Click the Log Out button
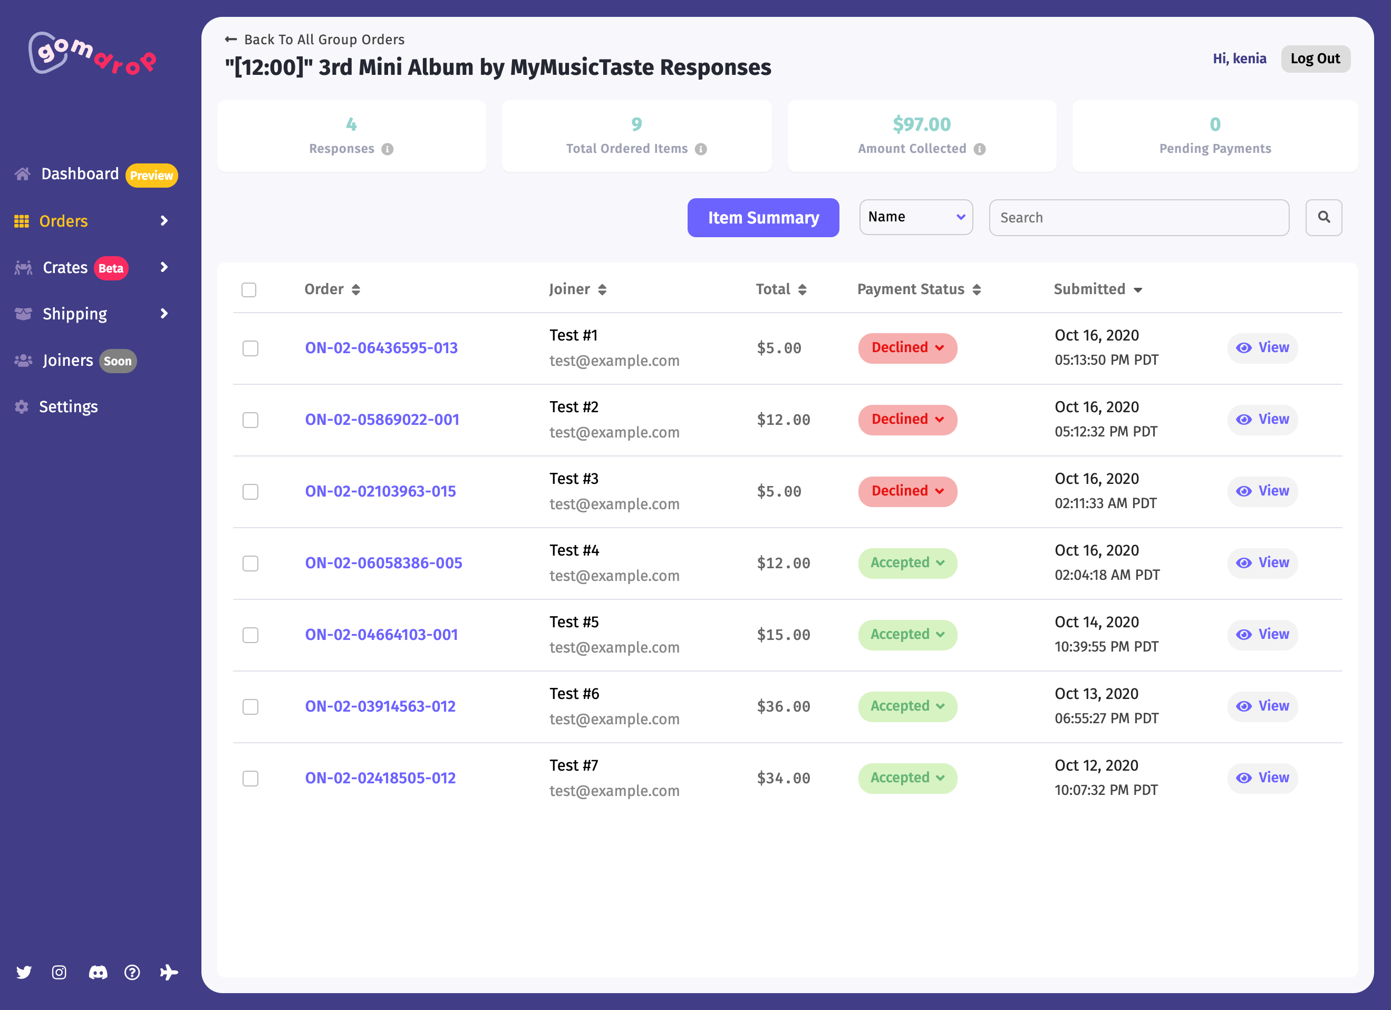The width and height of the screenshot is (1391, 1010). [1315, 59]
